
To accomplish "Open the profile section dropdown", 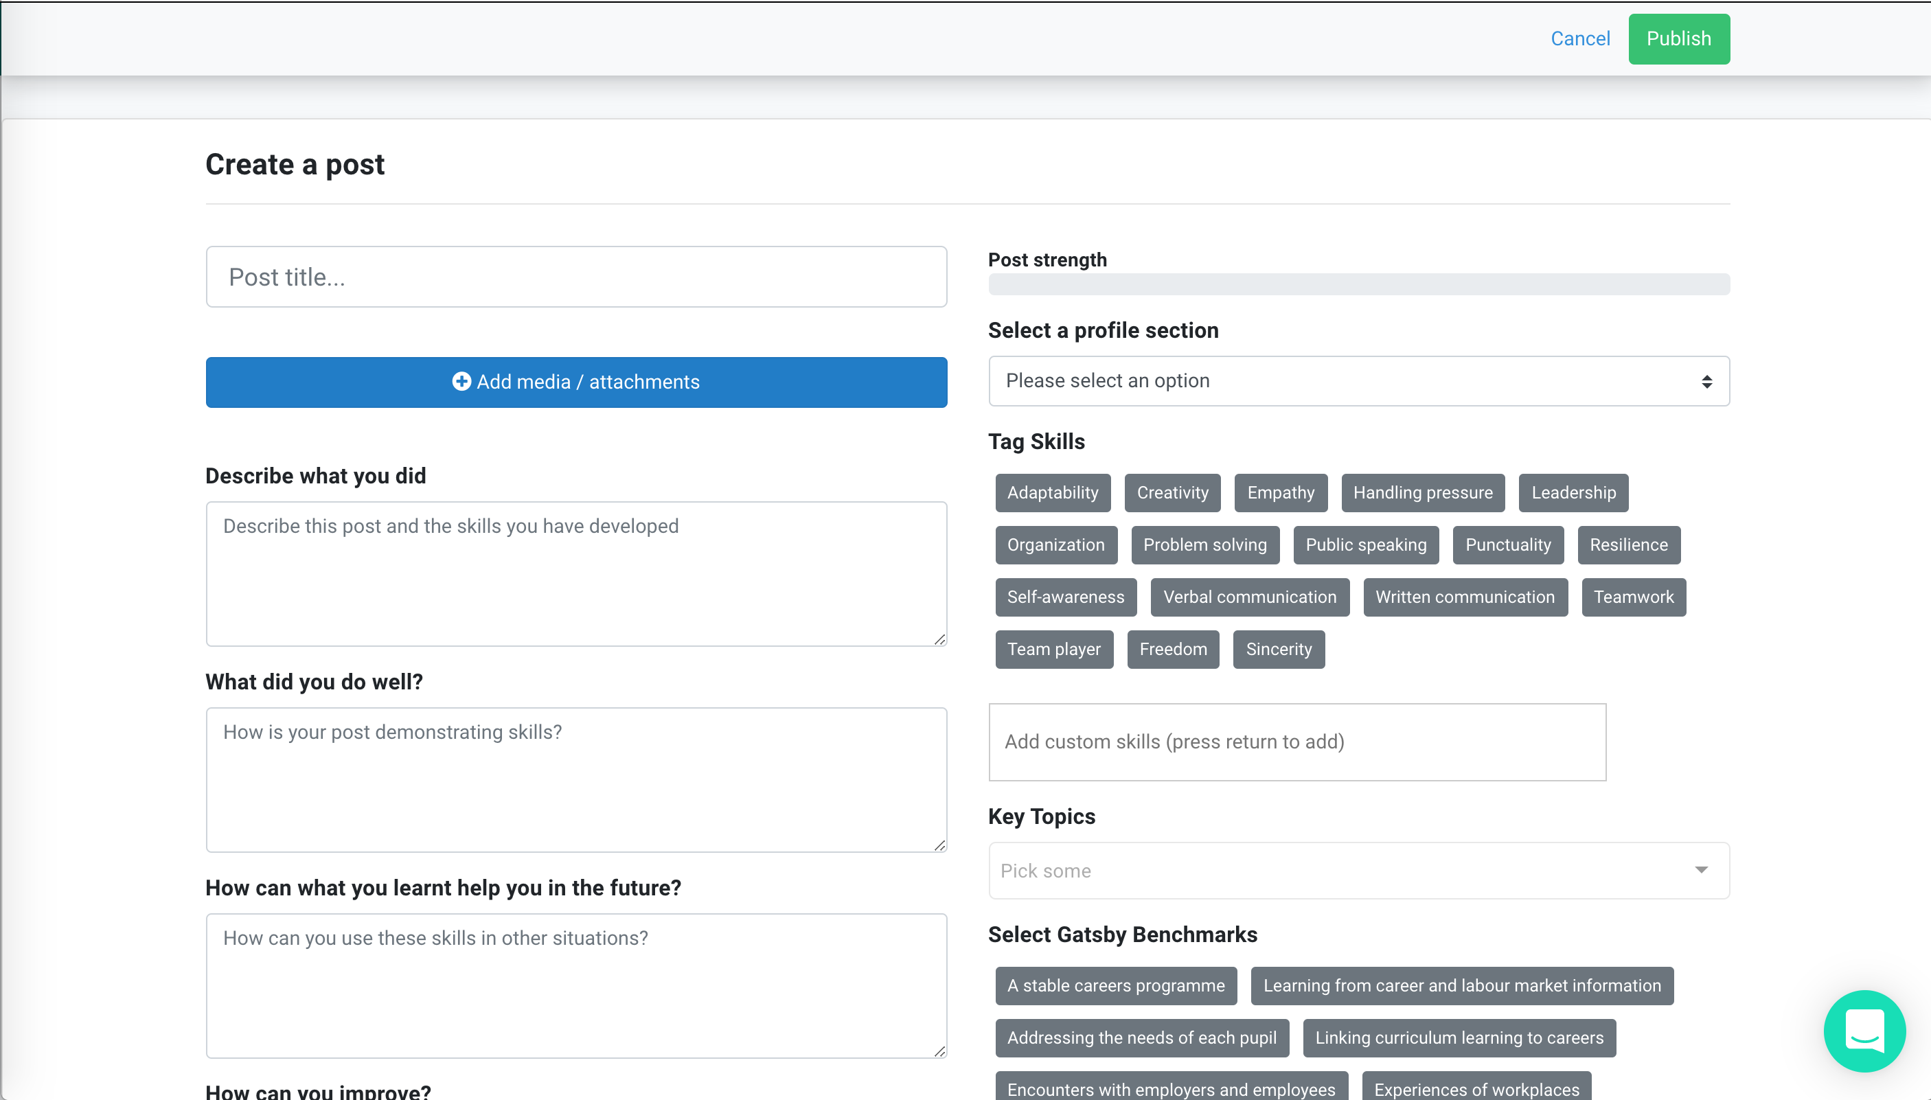I will tap(1358, 381).
